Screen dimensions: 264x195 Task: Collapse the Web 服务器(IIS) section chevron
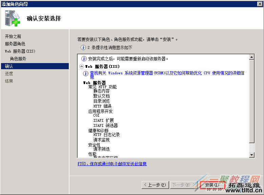[81, 66]
